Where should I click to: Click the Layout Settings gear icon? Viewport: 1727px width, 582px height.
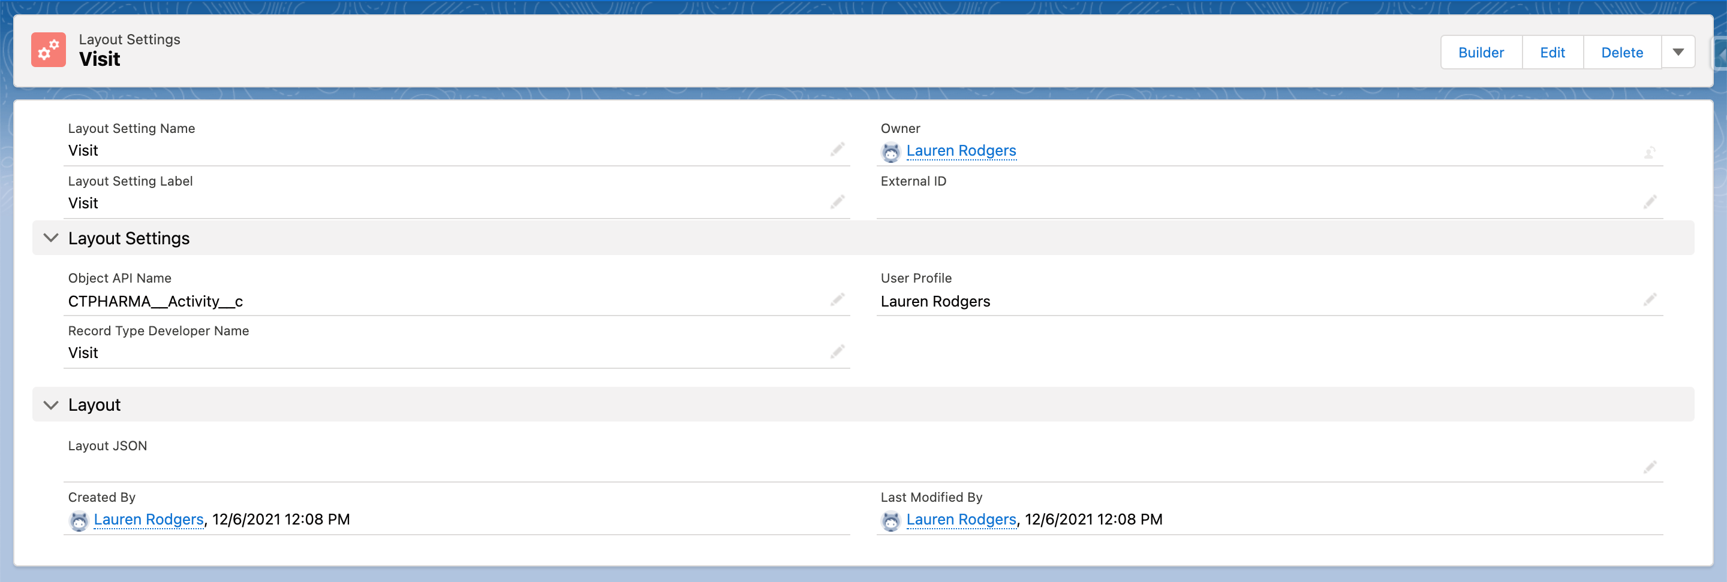48,50
